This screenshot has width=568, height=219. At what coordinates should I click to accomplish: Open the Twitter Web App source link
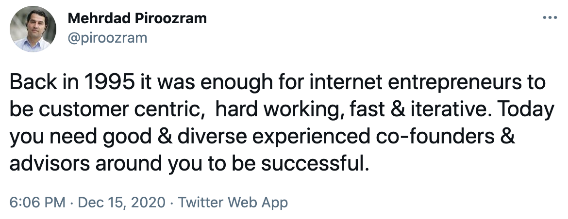[233, 203]
